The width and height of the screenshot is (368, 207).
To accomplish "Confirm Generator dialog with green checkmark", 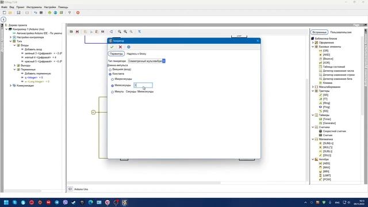I will click(x=112, y=47).
